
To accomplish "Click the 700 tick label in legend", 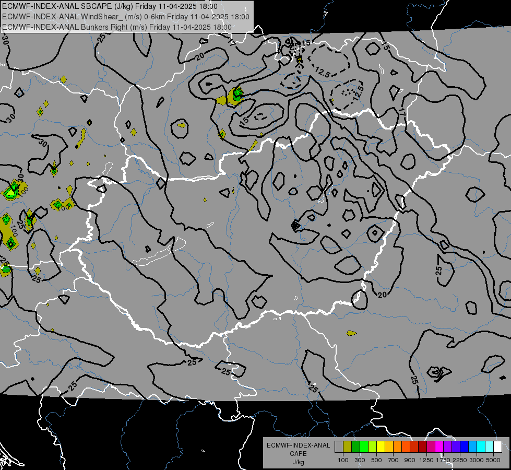I will click(x=394, y=460).
